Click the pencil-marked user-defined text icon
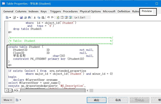Image resolution: width=161 pixels, height=104 pixels. tap(66, 18)
